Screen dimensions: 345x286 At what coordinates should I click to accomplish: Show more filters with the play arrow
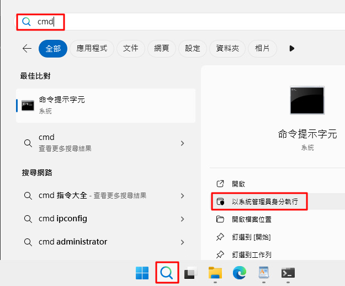point(292,49)
